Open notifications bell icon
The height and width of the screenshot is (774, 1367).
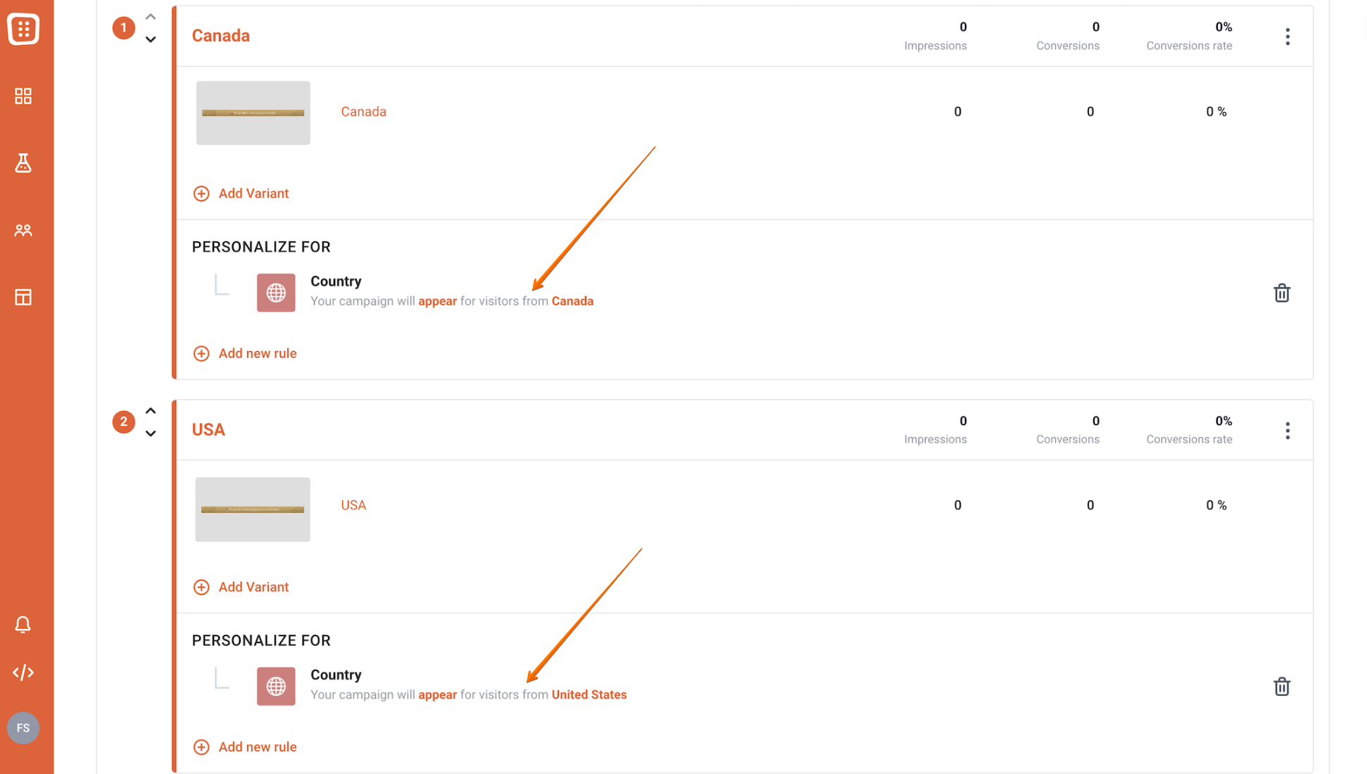pyautogui.click(x=23, y=625)
